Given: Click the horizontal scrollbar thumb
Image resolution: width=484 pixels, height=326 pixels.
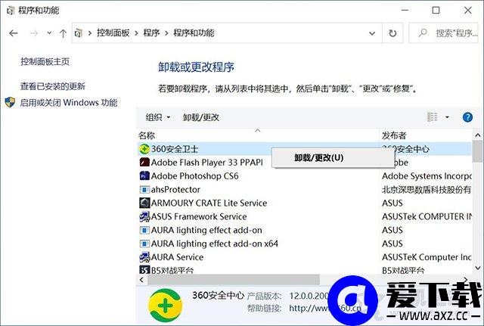Looking at the screenshot, I should (x=234, y=280).
